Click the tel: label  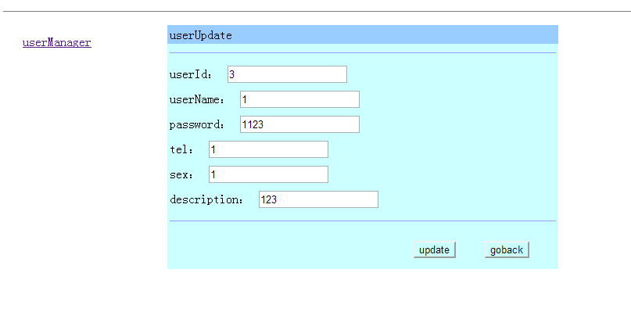click(x=181, y=149)
